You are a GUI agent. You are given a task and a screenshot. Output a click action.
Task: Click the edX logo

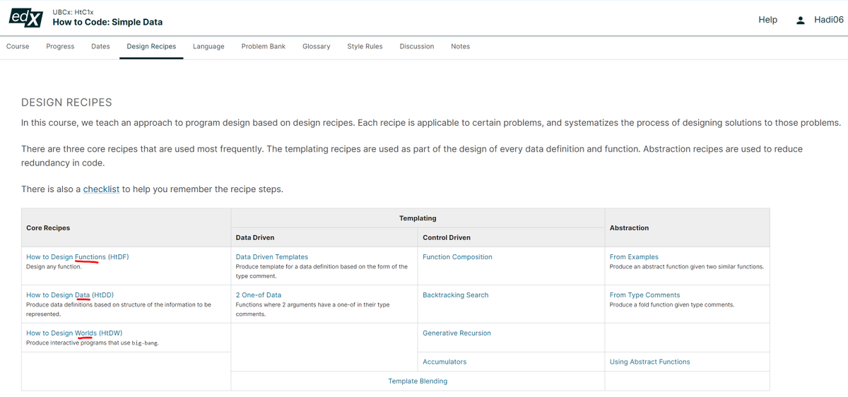point(27,18)
